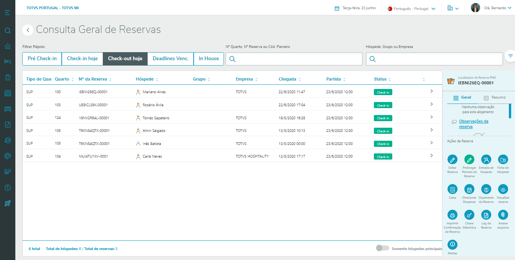The height and width of the screenshot is (260, 515).
Task: Click Chave Eletrônica key icon
Action: point(469,215)
